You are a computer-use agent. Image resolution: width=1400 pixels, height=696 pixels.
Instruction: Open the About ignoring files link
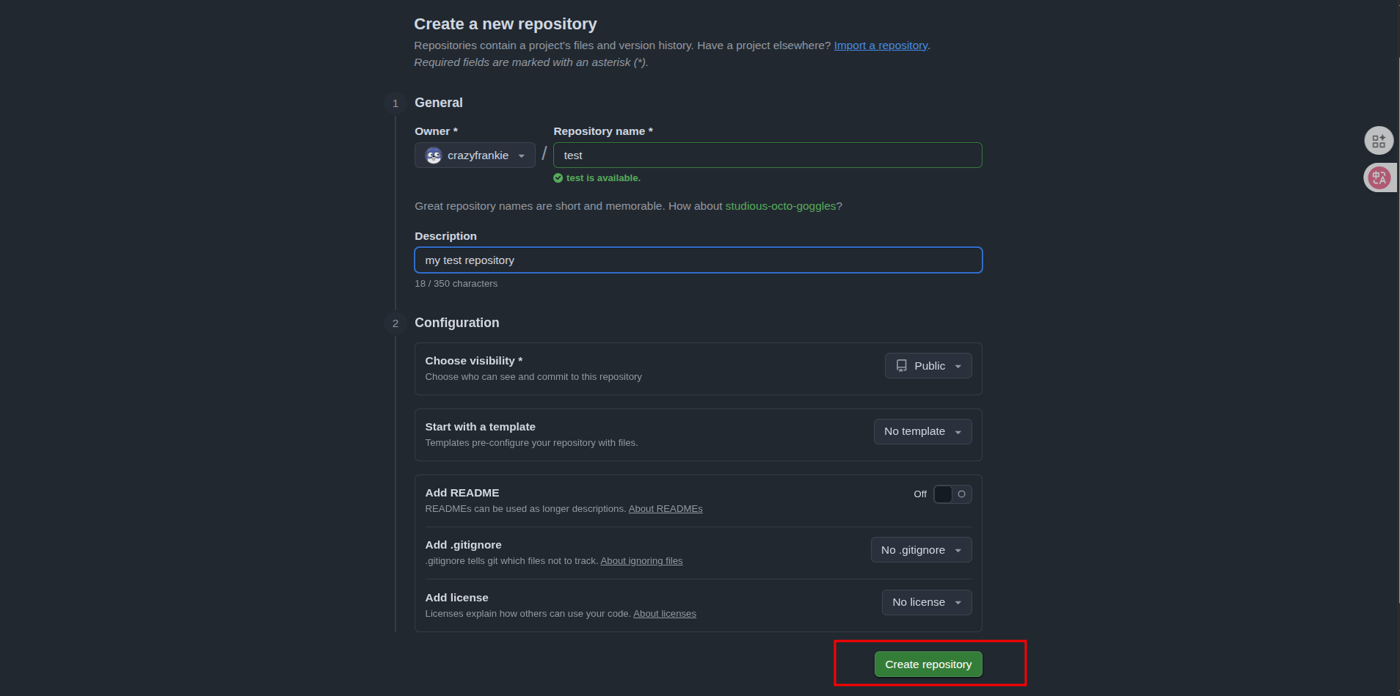point(641,561)
